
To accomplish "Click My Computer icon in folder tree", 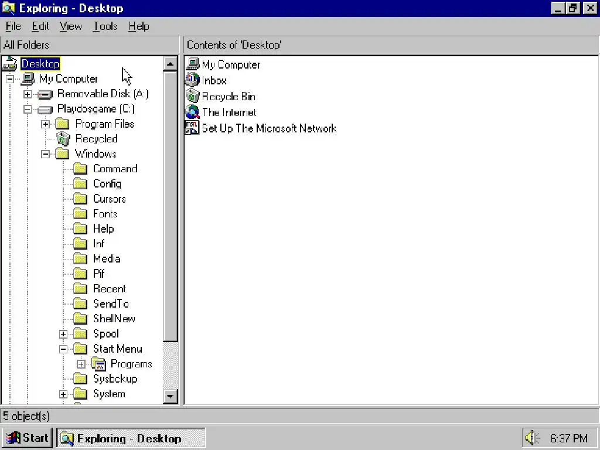I will (28, 79).
